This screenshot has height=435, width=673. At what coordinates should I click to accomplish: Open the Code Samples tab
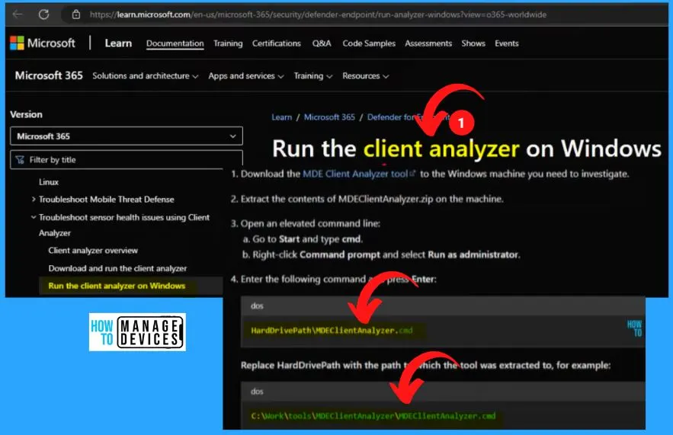[369, 43]
